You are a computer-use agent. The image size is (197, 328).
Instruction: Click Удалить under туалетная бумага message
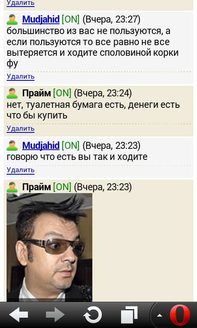click(21, 129)
